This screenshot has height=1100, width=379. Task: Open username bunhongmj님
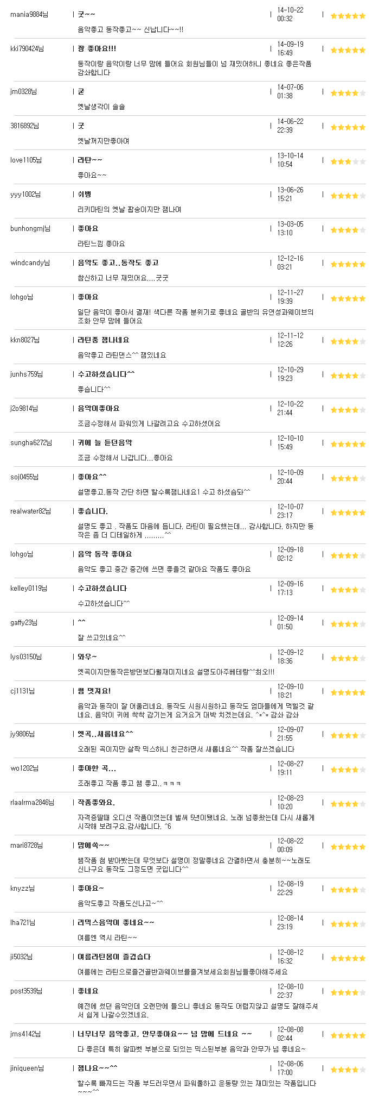click(30, 229)
